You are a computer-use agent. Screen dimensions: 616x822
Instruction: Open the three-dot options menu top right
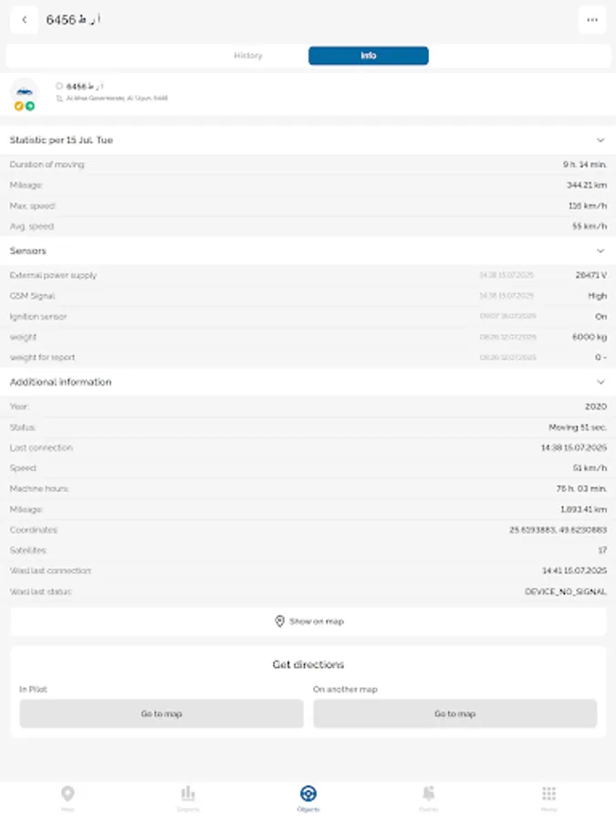click(592, 19)
